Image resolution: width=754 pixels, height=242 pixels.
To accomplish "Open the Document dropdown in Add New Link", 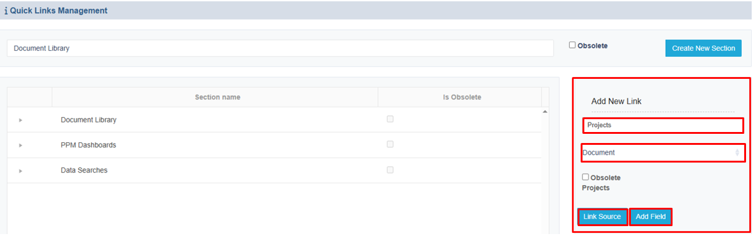I will coord(662,152).
